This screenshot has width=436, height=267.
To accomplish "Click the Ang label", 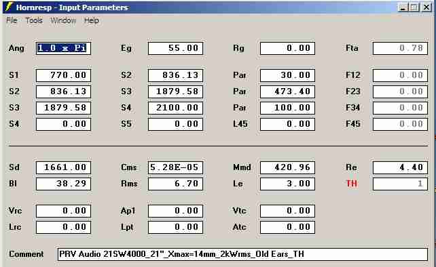I will pyautogui.click(x=16, y=48).
